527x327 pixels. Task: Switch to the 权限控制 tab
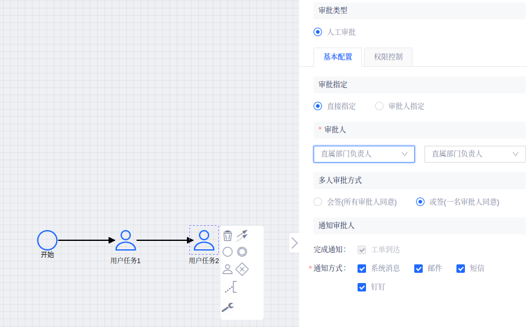point(393,57)
